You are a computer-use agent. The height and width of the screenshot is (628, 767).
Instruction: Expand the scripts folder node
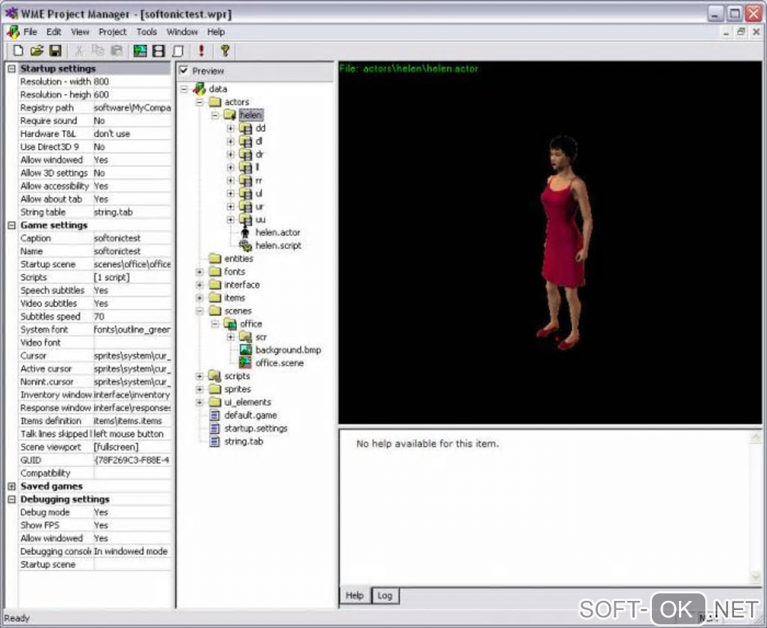[199, 376]
